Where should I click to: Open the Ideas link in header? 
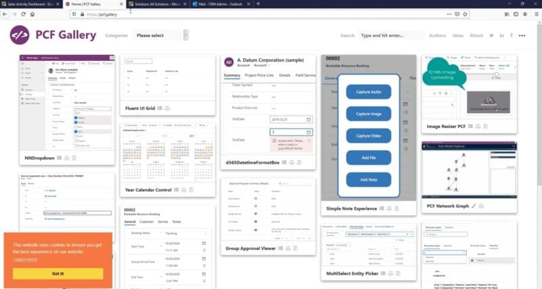458,35
